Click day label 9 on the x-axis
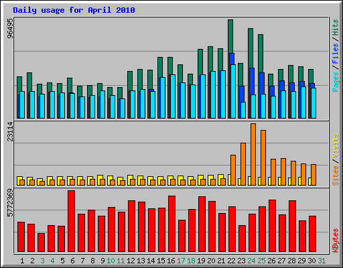 point(102,261)
